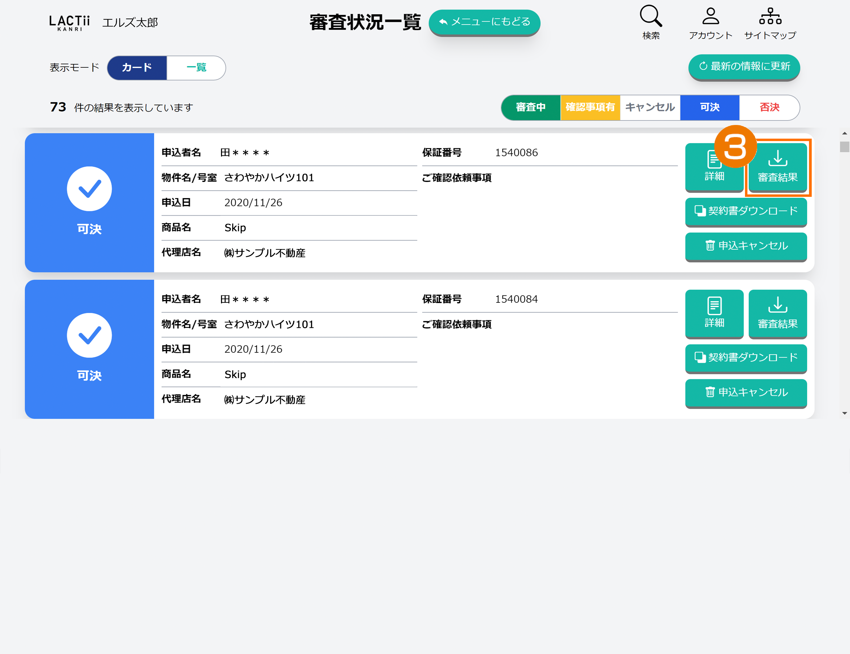850x654 pixels.
Task: Click the scrollbar down arrow
Action: pos(844,413)
